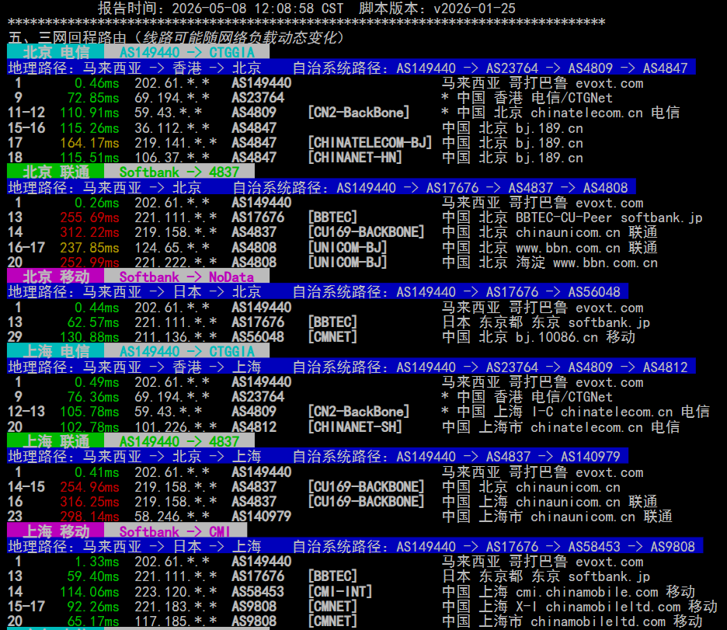Click the IP 223.120.*.* address

(176, 591)
